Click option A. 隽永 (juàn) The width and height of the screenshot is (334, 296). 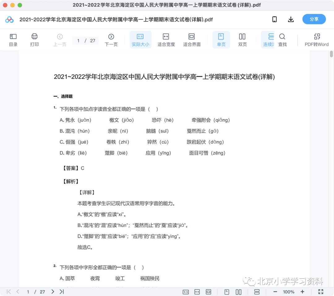(75, 120)
